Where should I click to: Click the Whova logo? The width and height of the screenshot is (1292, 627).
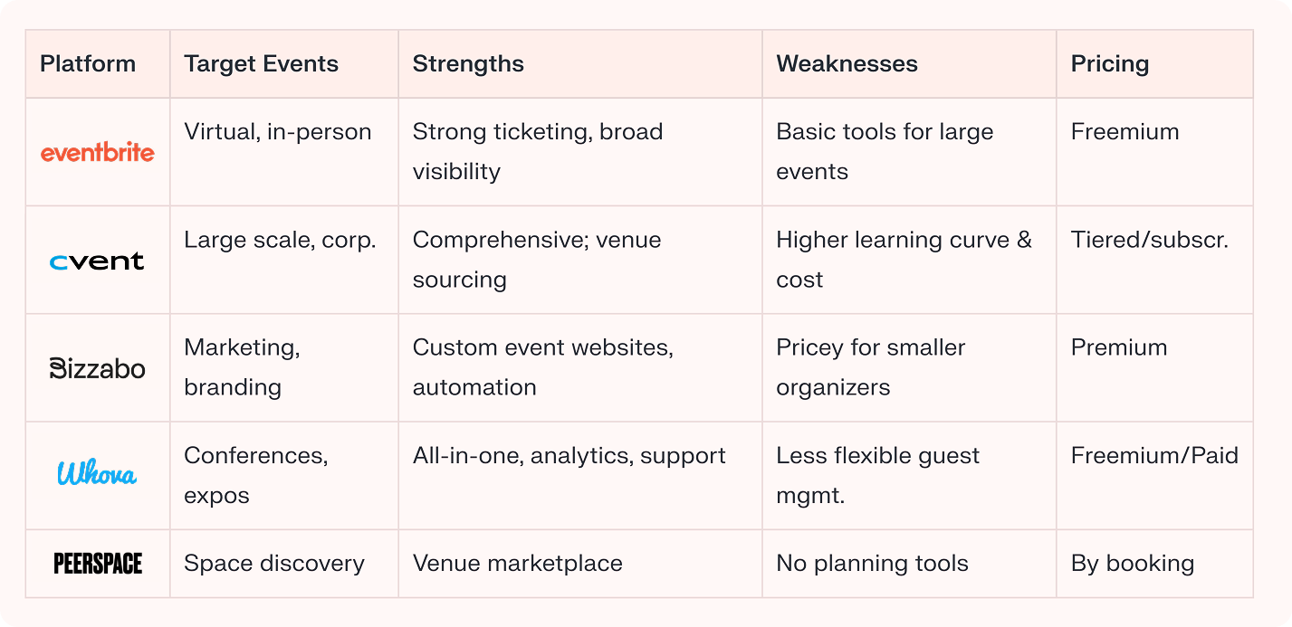point(98,474)
